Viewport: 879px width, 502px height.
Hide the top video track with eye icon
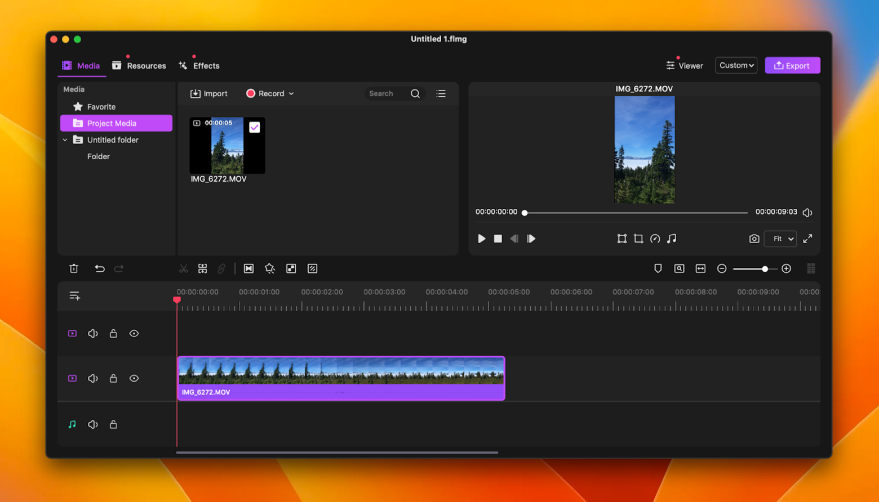pos(134,334)
